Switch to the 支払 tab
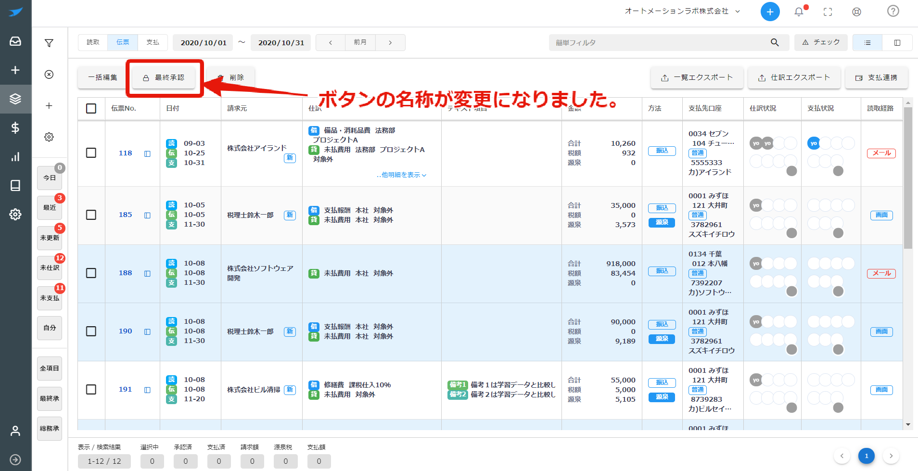This screenshot has height=471, width=918. click(153, 42)
